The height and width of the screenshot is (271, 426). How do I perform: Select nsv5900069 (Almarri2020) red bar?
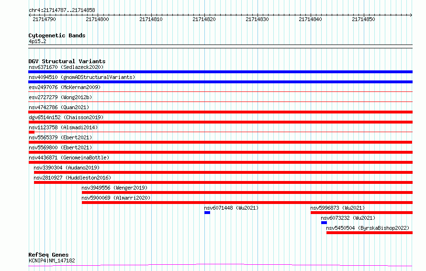pyautogui.click(x=247, y=203)
